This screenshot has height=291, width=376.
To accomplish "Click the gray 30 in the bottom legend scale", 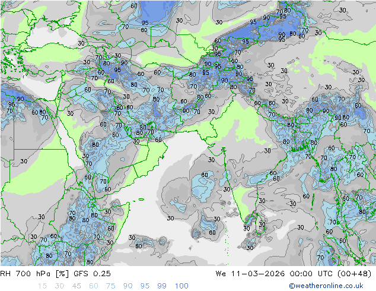I will 59,286.
